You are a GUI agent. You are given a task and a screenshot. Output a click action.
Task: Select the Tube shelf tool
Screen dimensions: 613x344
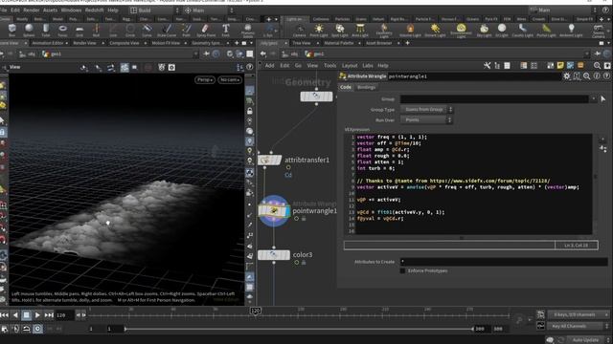(46, 30)
